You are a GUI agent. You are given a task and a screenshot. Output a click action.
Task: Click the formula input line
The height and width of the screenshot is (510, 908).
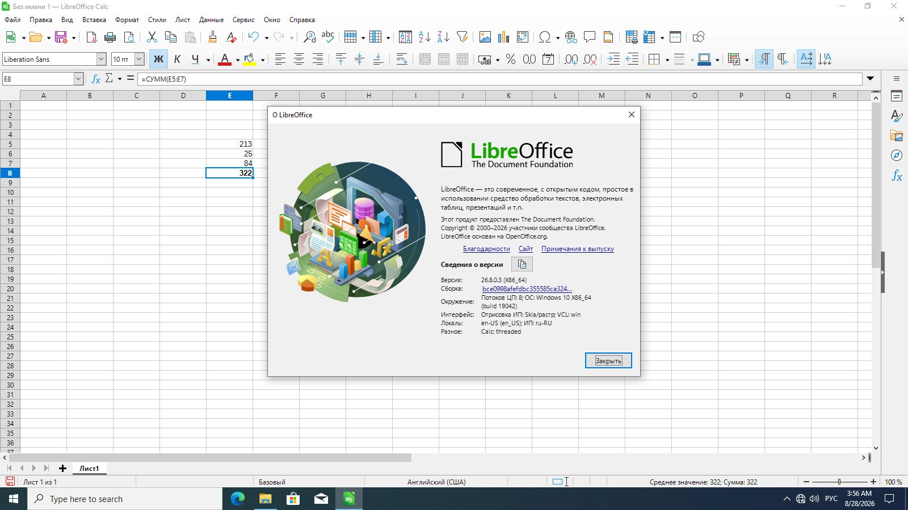click(499, 79)
